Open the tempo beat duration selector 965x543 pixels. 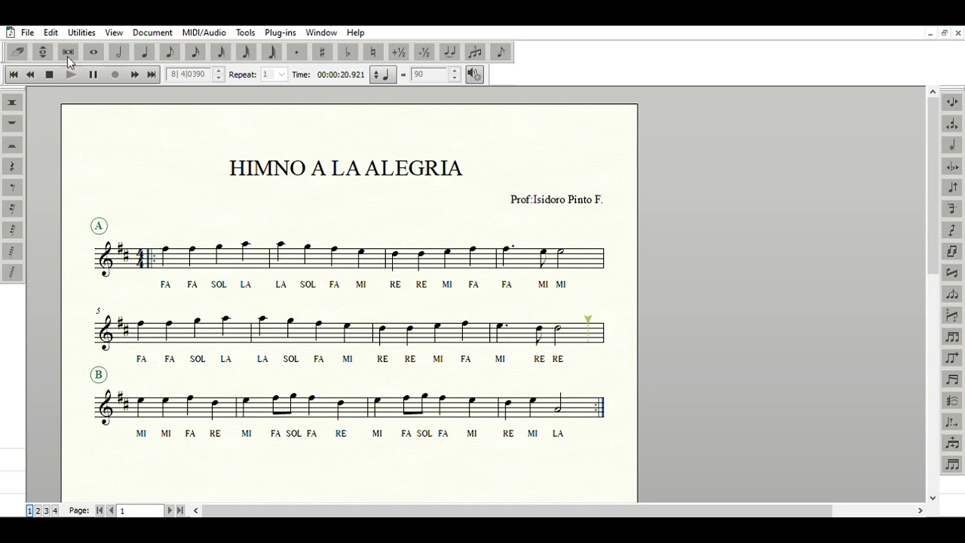point(383,75)
